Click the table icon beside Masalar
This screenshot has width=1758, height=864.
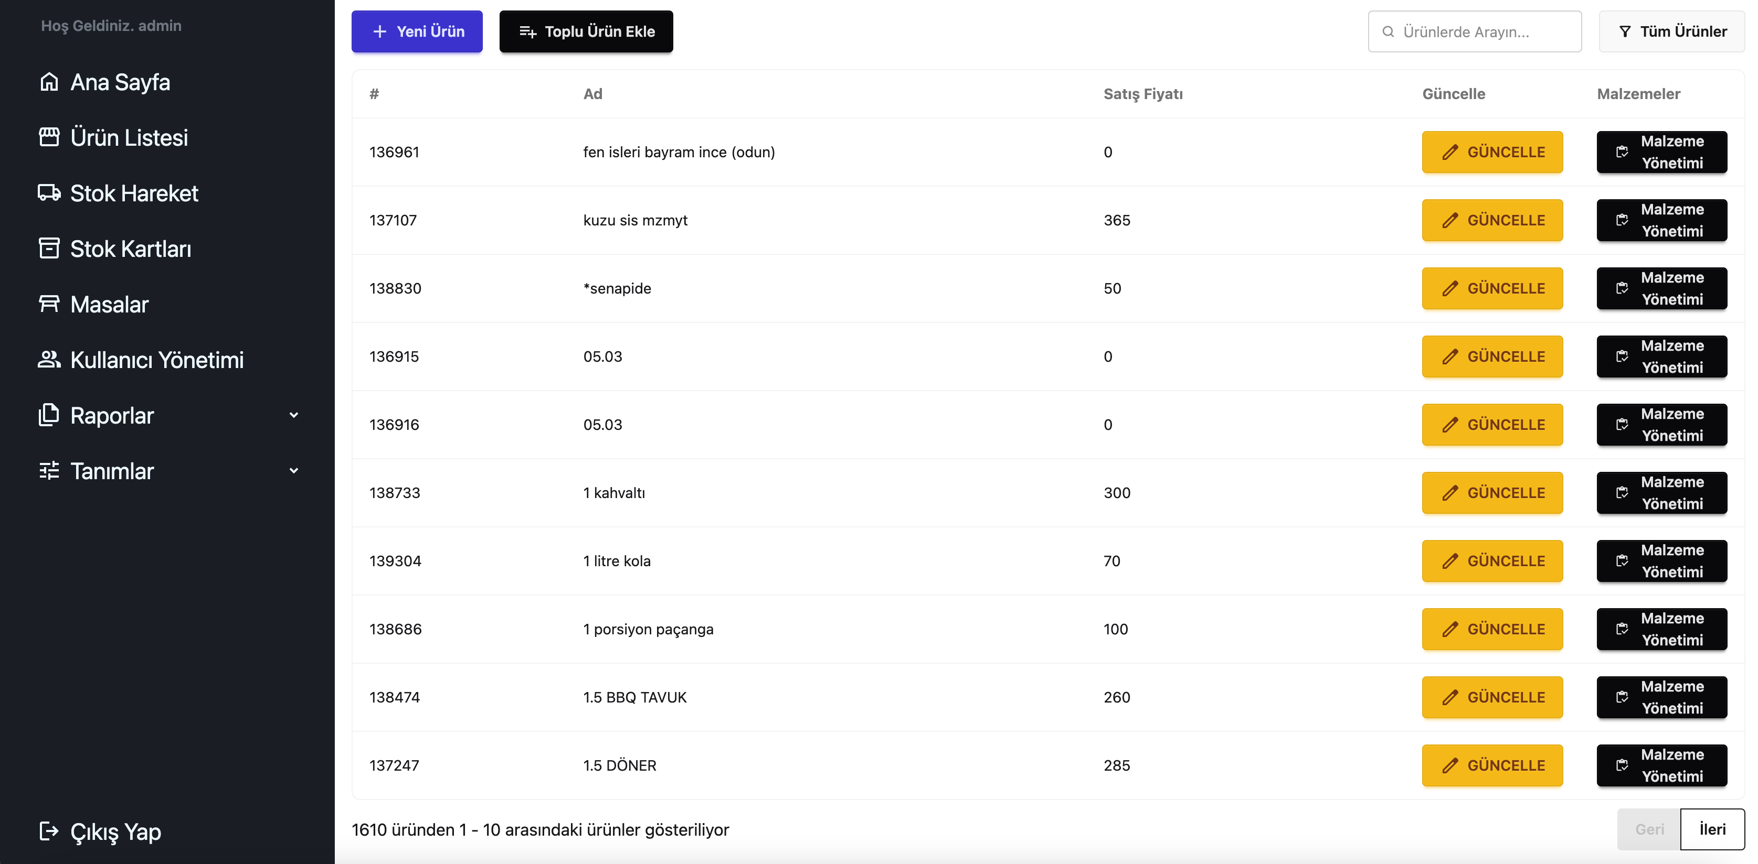49,304
